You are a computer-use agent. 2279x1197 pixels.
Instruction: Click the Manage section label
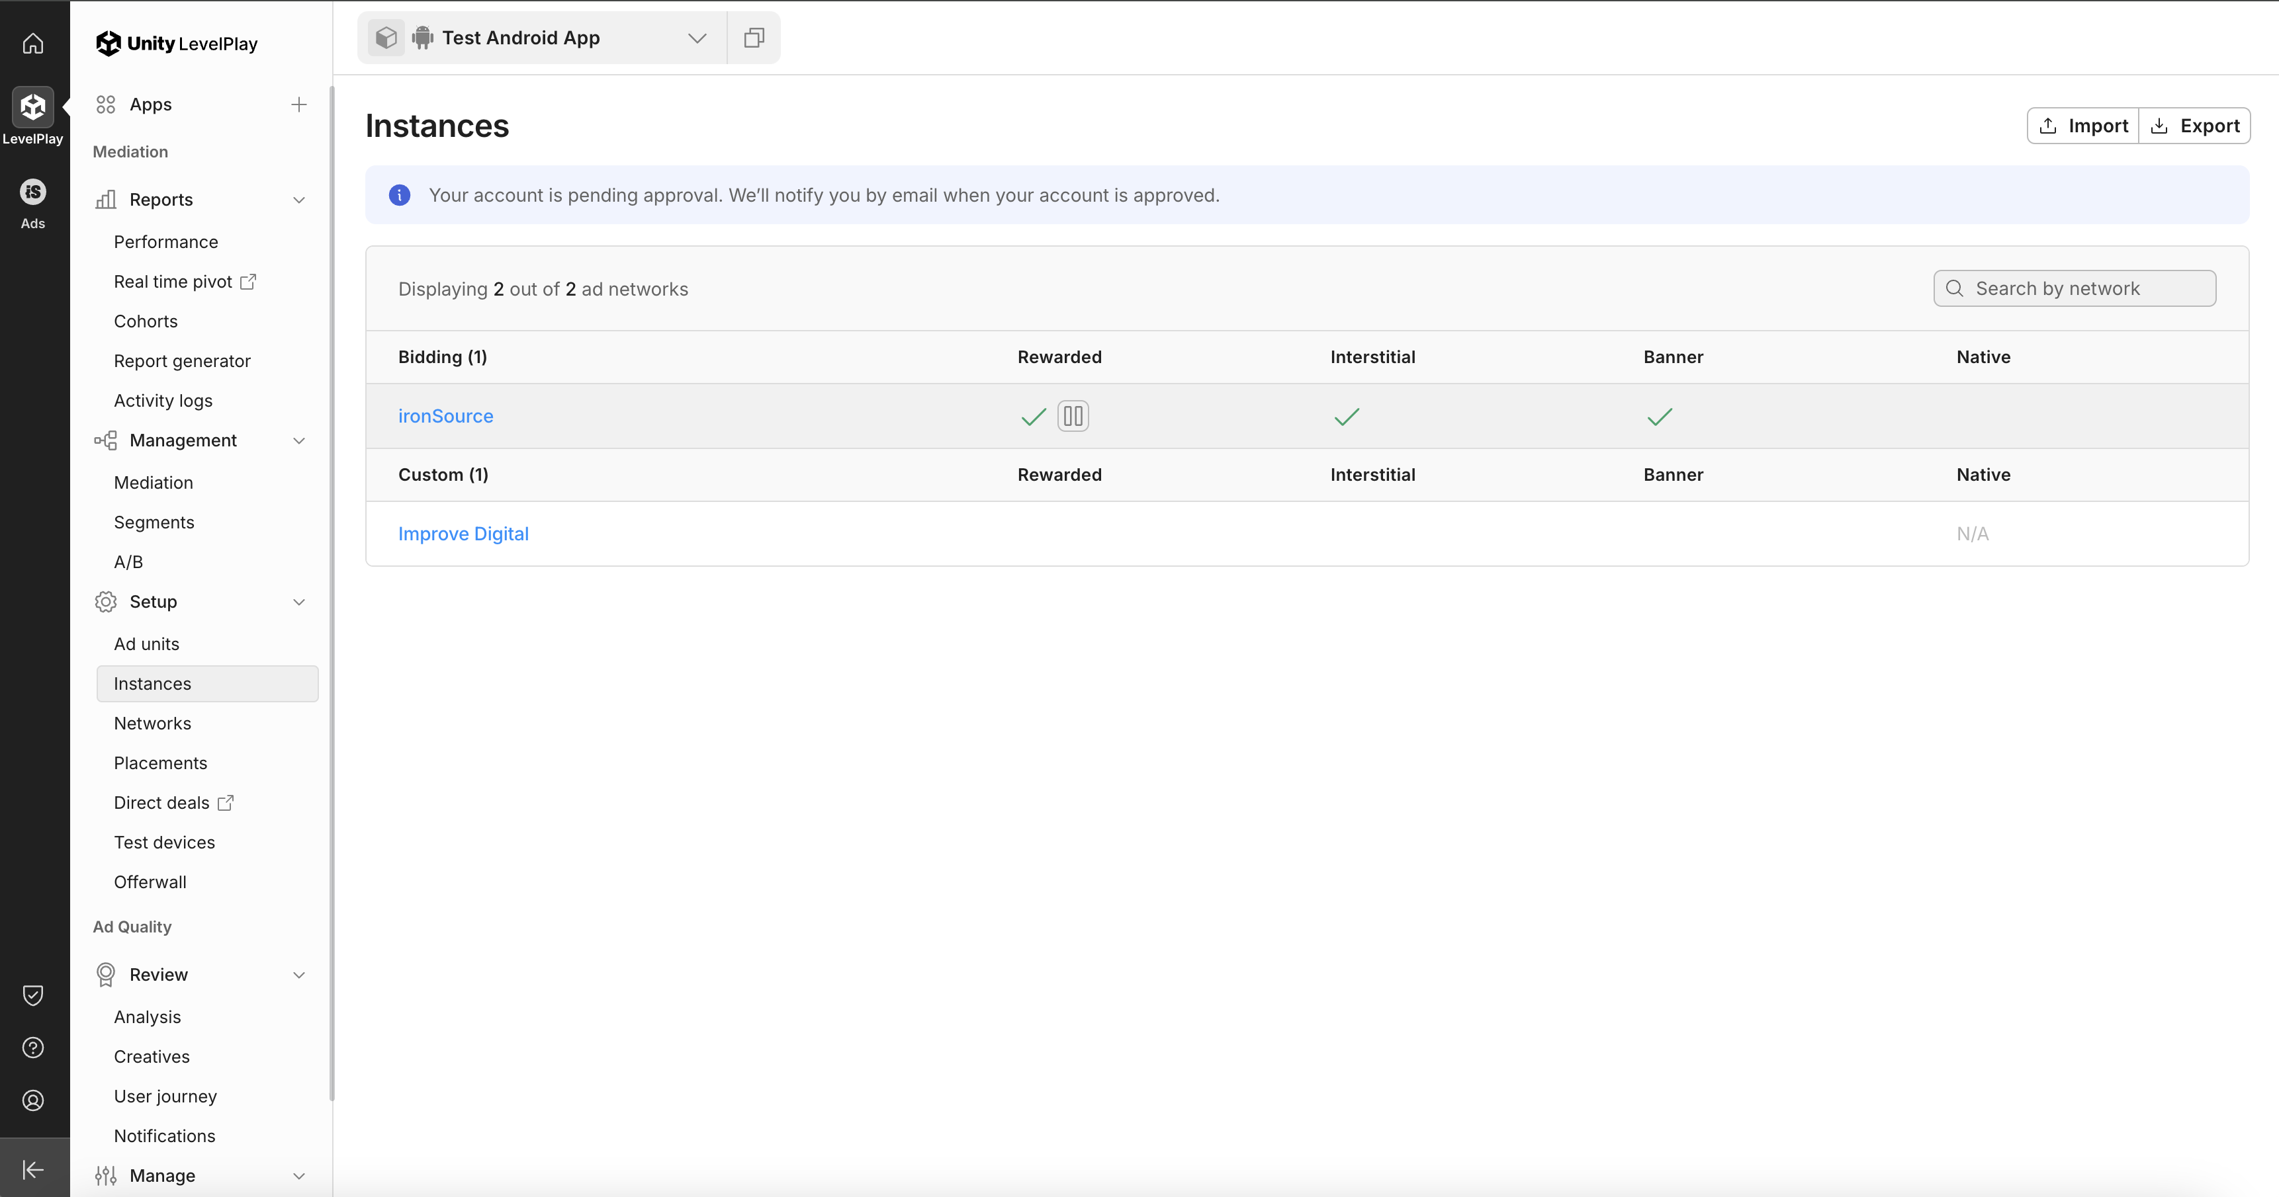(x=162, y=1176)
